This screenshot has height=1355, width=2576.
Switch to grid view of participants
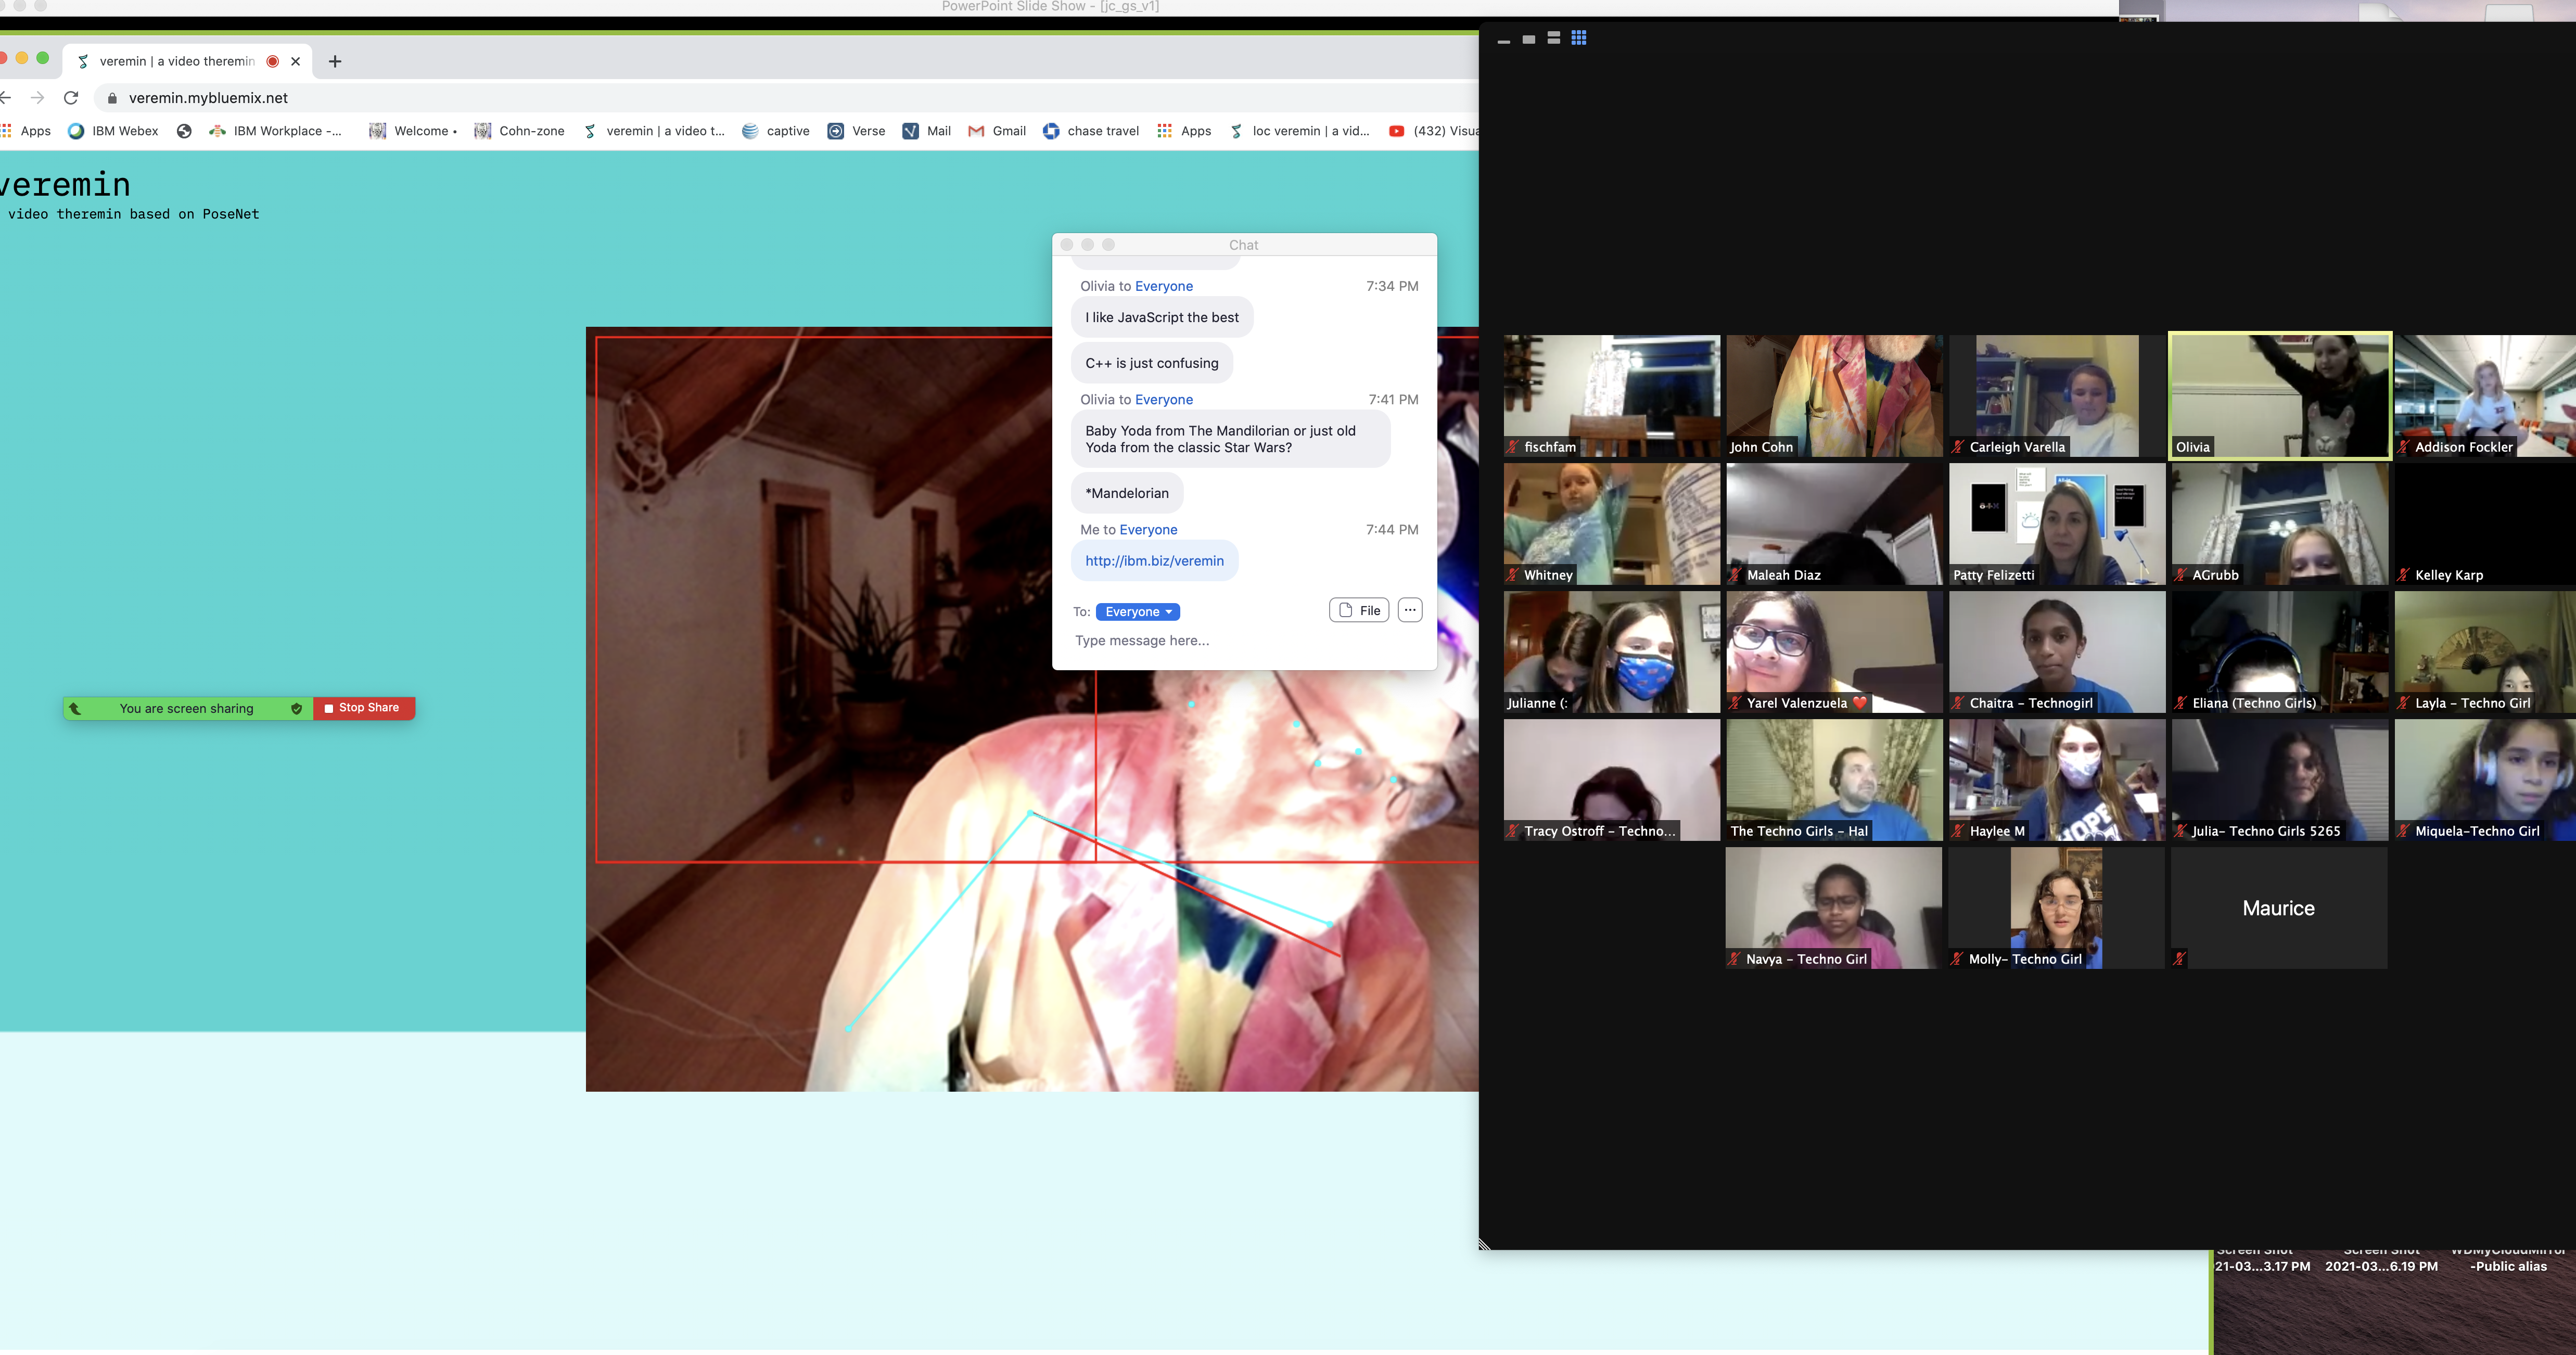click(1579, 38)
